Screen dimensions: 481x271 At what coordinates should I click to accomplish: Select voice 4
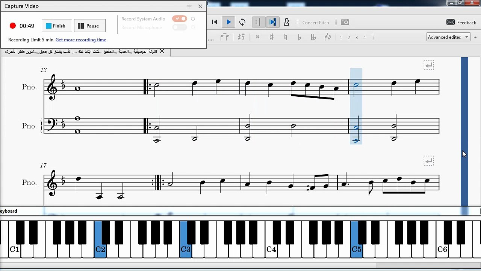click(x=365, y=37)
